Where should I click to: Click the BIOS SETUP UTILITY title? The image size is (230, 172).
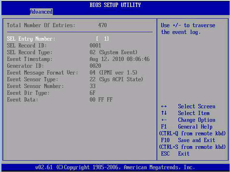point(115,5)
